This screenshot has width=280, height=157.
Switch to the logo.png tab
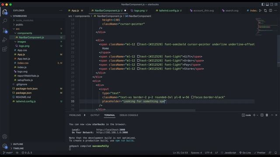tap(139, 10)
